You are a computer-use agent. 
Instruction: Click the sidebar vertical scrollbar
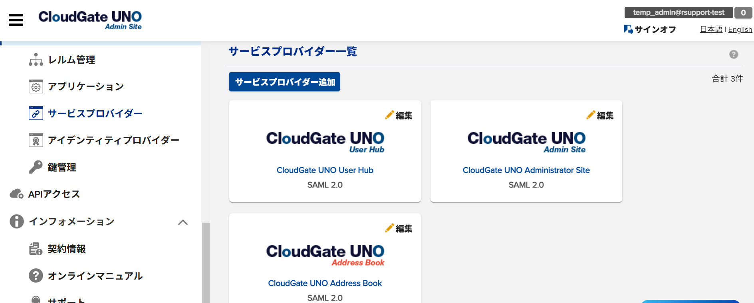click(x=206, y=263)
